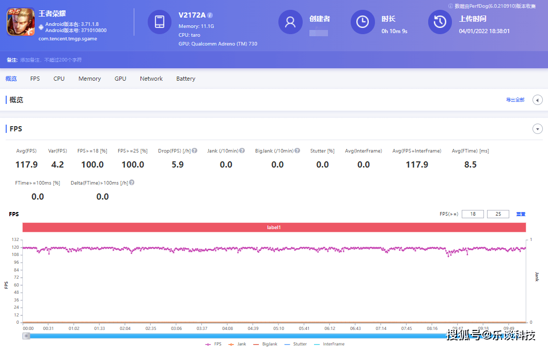This screenshot has width=548, height=347.
Task: Toggle Stutter series in chart legend
Action: (x=295, y=344)
